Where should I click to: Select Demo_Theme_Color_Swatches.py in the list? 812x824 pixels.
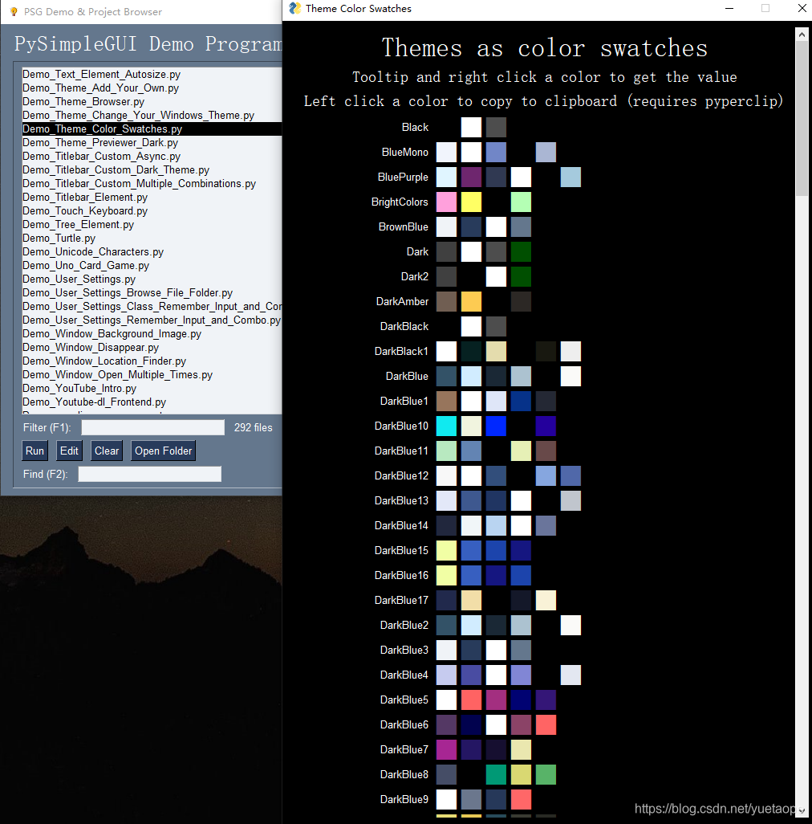(152, 128)
